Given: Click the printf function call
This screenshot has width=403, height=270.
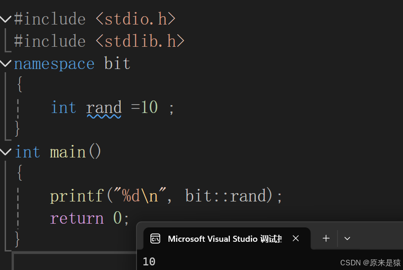Looking at the screenshot, I should tap(76, 196).
